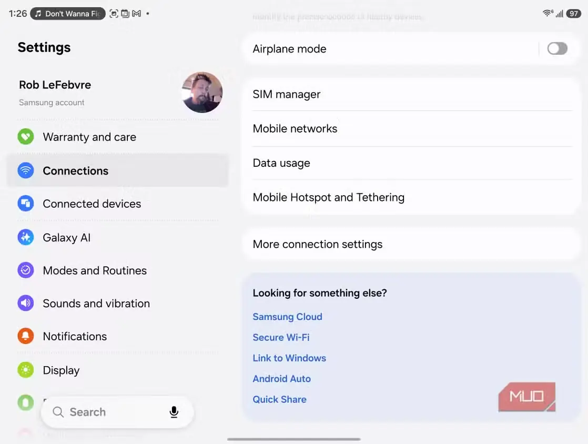The width and height of the screenshot is (588, 444).
Task: Open the Galaxy AI sparkle icon
Action: [x=25, y=237]
